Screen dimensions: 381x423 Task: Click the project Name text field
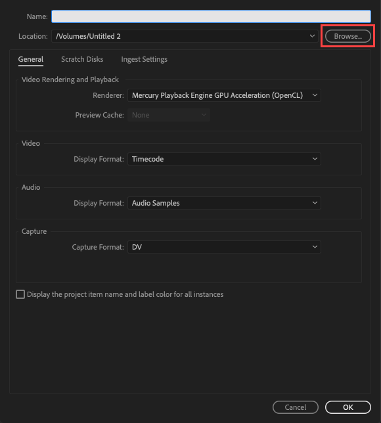pyautogui.click(x=211, y=16)
